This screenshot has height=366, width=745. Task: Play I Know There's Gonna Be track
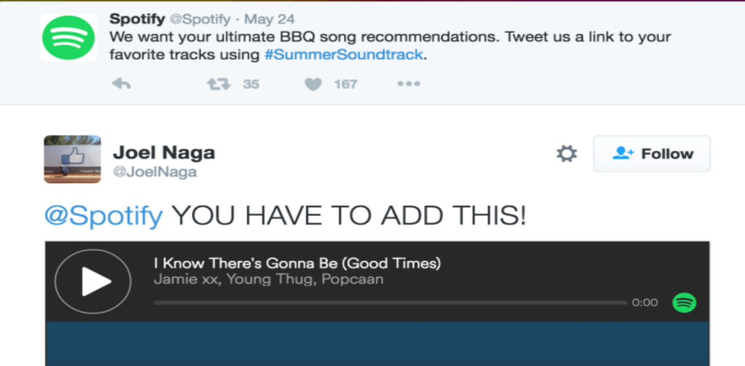(93, 282)
